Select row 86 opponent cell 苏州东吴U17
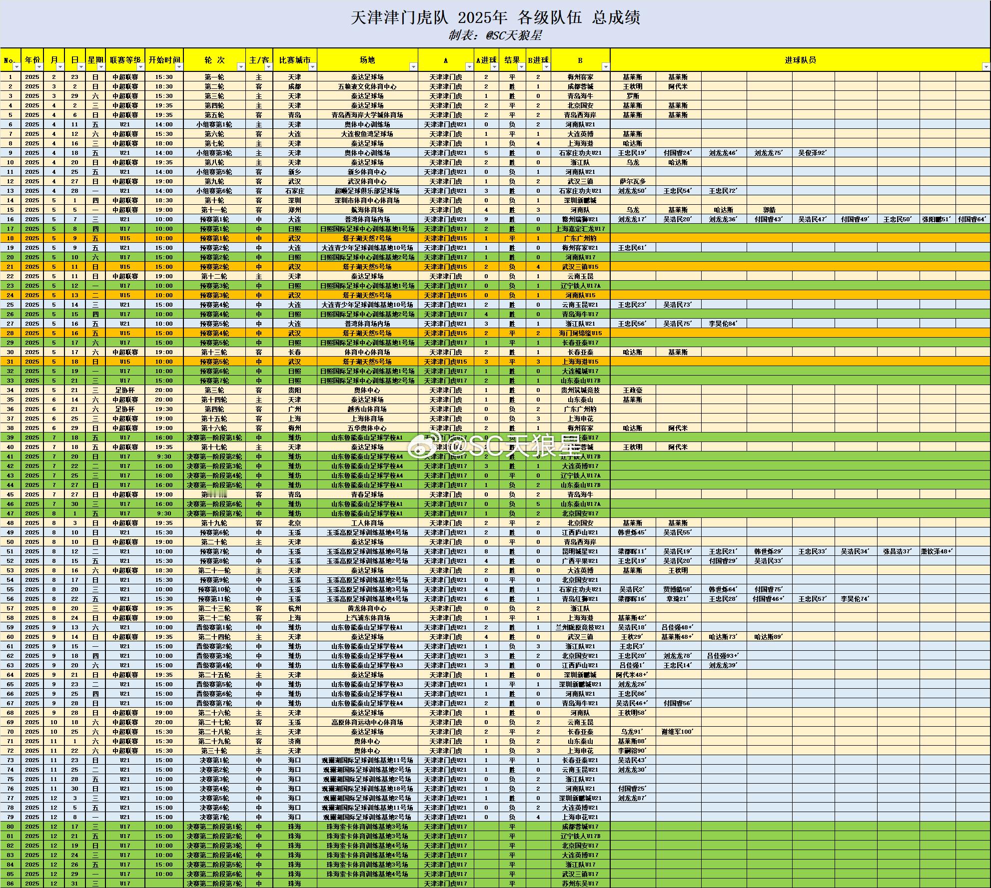Viewport: 991px width, 888px height. click(x=580, y=884)
